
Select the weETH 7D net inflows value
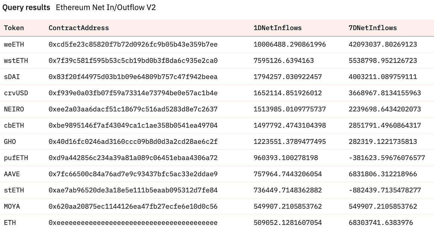[x=383, y=44]
